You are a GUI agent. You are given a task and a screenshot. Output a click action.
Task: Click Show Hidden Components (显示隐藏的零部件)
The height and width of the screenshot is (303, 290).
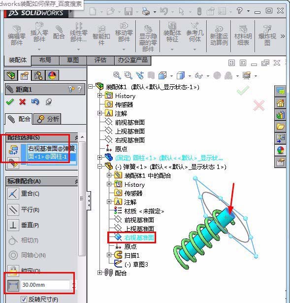(148, 38)
